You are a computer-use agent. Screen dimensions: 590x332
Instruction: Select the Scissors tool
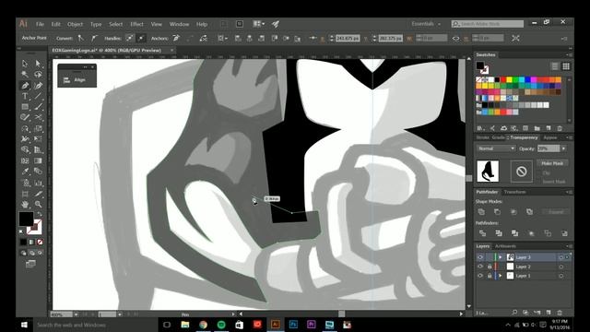(x=38, y=117)
